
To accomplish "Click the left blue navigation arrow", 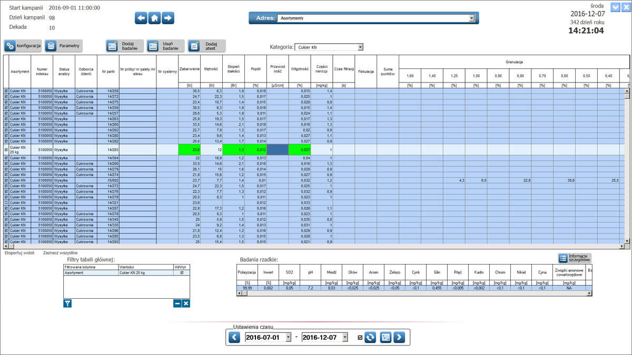I will point(141,17).
